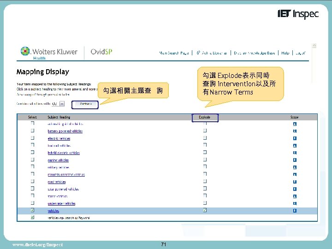This screenshot has width=332, height=249.
Task: Enable Explode for marine vehicles
Action: (x=205, y=160)
